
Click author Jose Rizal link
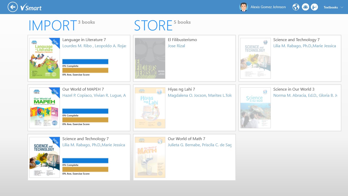[x=176, y=46]
